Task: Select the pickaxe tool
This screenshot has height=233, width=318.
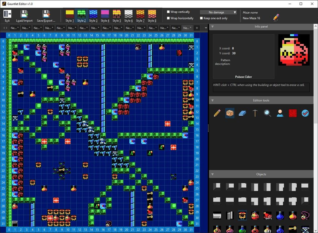Action: [x=255, y=113]
